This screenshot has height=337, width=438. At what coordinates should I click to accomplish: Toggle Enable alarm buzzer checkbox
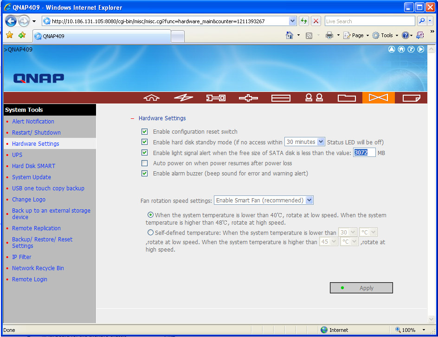(144, 173)
